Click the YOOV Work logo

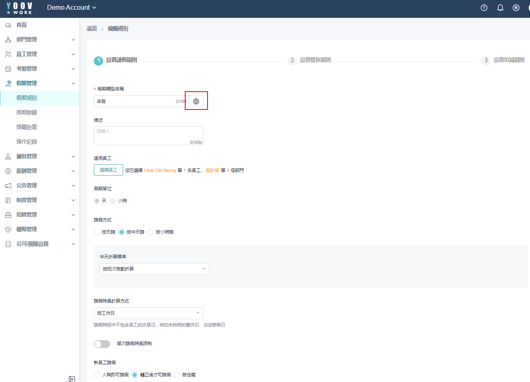point(19,8)
